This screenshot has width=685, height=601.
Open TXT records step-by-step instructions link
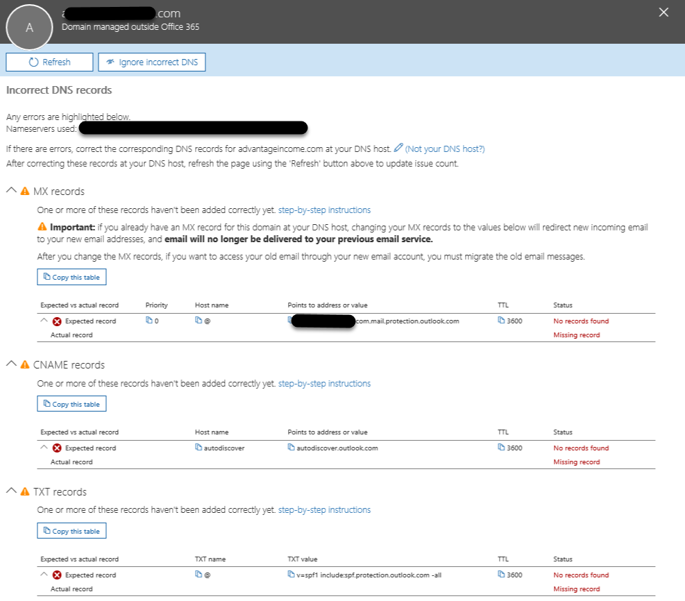pos(324,509)
